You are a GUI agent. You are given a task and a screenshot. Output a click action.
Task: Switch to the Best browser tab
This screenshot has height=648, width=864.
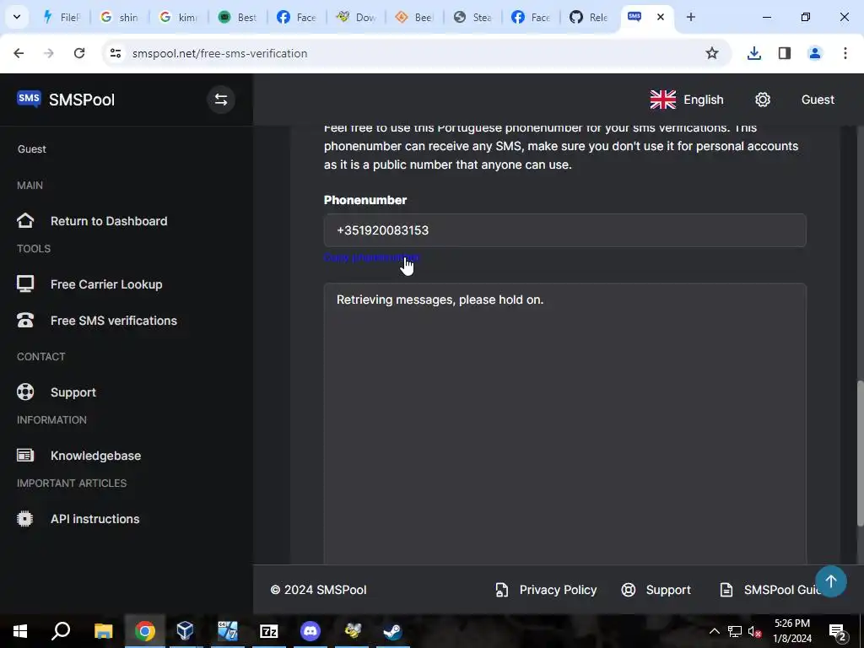point(237,17)
